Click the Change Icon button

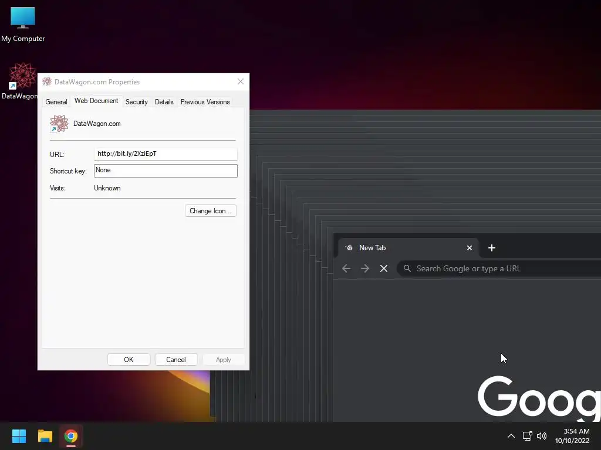coord(211,211)
